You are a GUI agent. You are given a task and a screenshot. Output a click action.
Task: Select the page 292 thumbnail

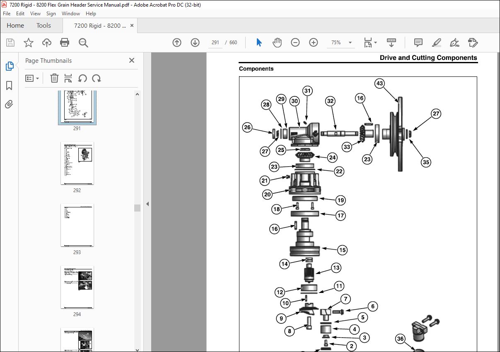77,163
